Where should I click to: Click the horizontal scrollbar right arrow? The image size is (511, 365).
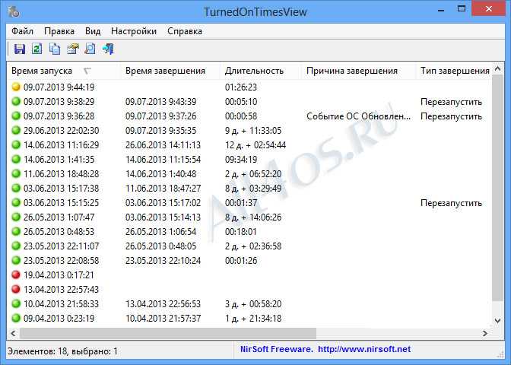(485, 333)
